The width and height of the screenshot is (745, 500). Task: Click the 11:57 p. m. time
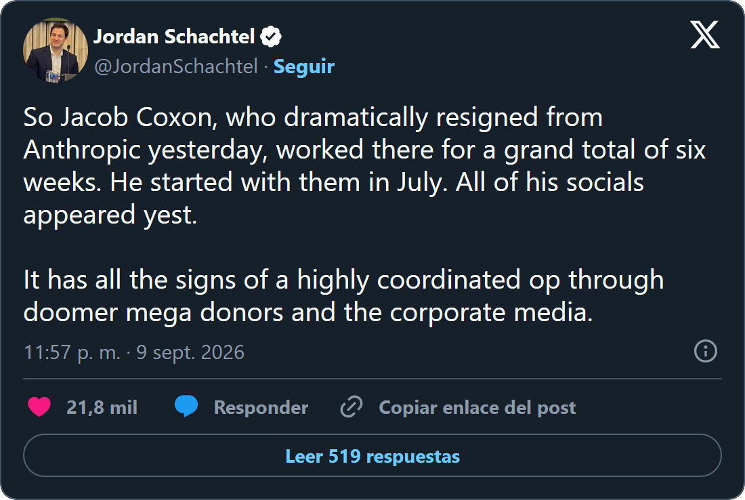pyautogui.click(x=72, y=352)
